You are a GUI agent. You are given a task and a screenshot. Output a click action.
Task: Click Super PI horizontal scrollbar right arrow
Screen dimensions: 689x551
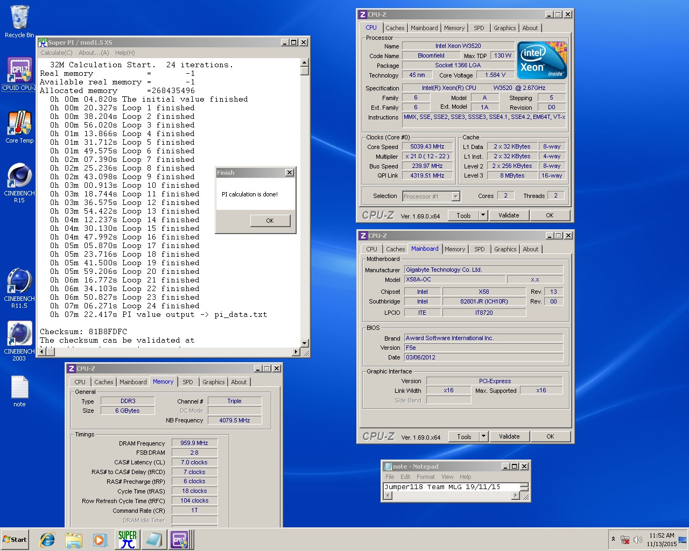pyautogui.click(x=296, y=351)
